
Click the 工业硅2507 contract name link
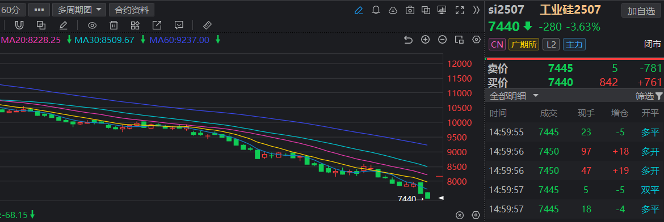(570, 10)
